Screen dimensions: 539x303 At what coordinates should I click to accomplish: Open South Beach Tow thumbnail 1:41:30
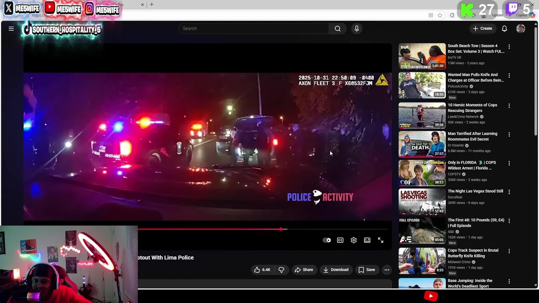422,56
